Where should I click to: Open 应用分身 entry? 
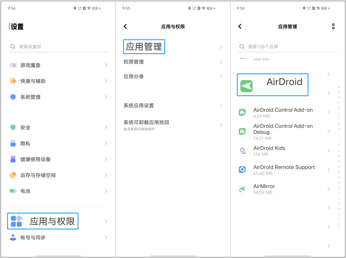point(173,76)
